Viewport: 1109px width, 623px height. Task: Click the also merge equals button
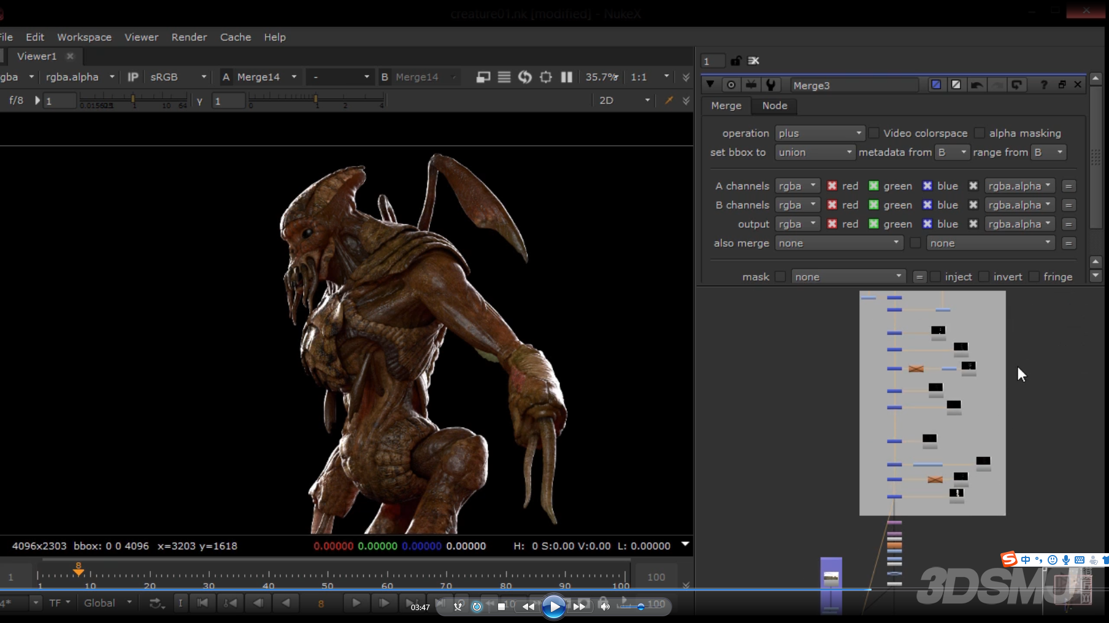(1069, 243)
